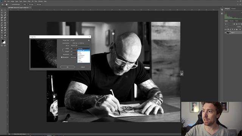This screenshot has height=136, width=242.
Task: Open the Image menu
Action: pyautogui.click(x=12, y=1)
